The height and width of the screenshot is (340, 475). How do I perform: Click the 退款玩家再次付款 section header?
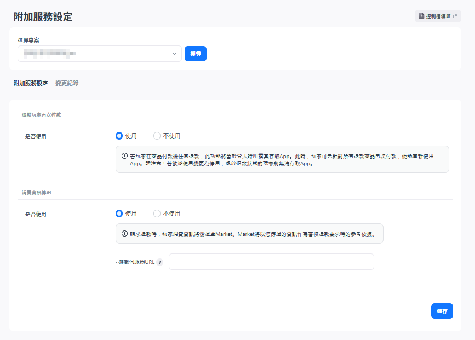pyautogui.click(x=41, y=114)
